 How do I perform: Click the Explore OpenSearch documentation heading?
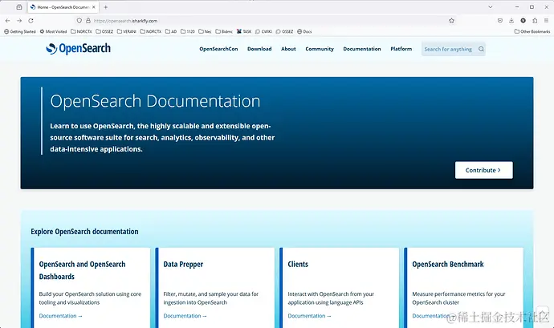pos(84,232)
